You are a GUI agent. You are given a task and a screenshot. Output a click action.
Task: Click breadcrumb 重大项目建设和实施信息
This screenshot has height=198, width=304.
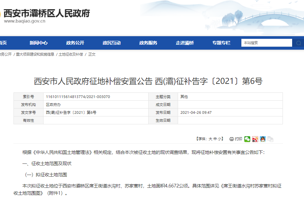point(35,54)
